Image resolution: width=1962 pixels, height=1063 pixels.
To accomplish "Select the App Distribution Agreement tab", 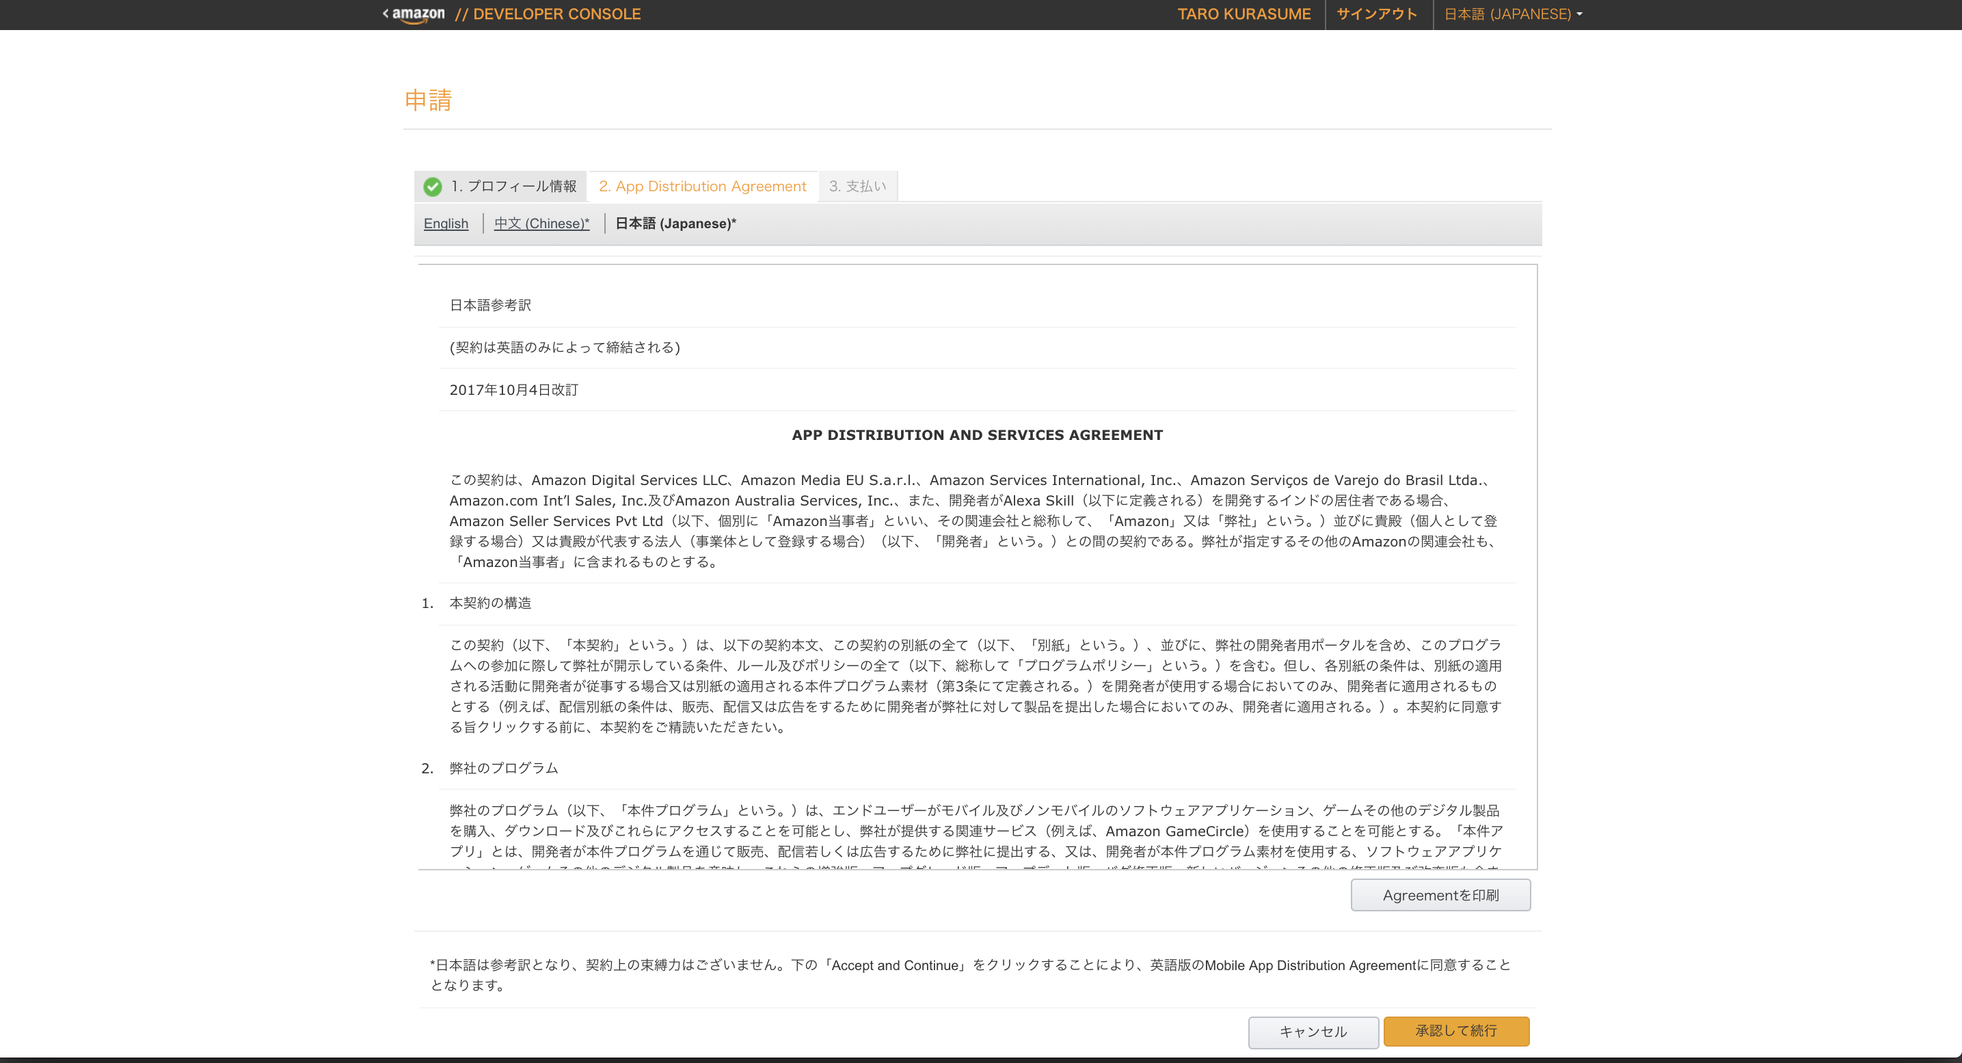I will pos(701,187).
